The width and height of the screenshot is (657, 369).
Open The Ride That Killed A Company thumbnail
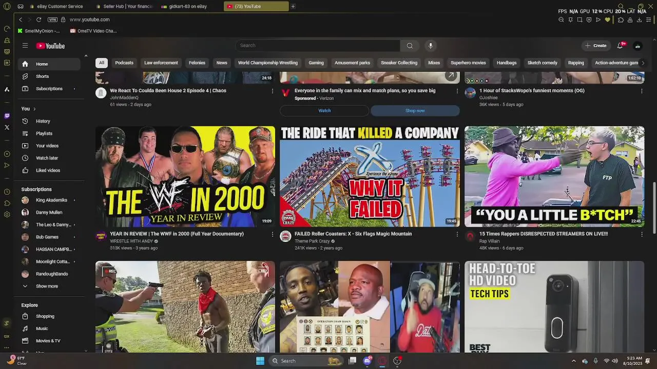pyautogui.click(x=370, y=176)
